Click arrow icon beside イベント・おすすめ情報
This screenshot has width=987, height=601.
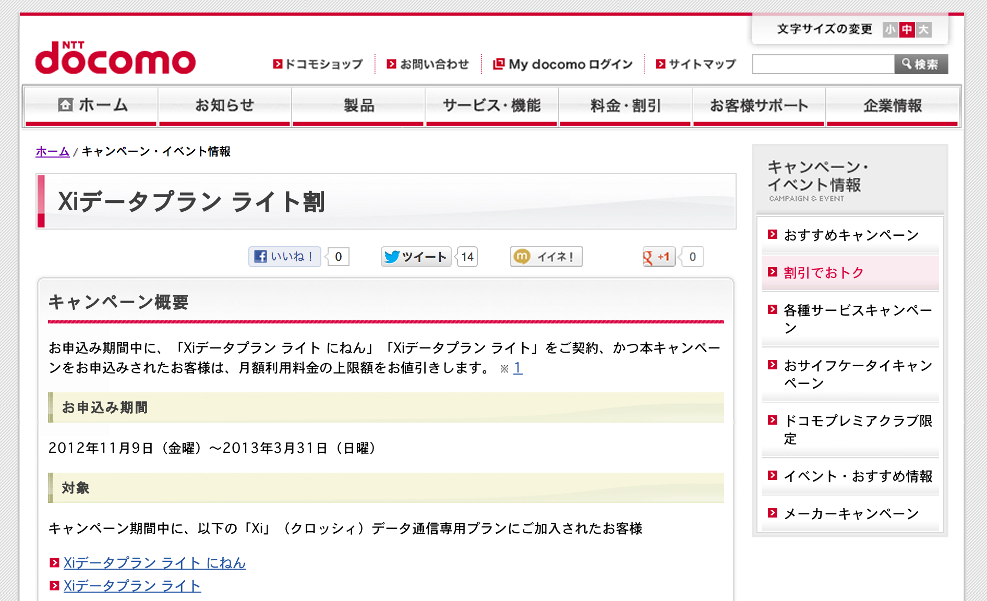773,475
